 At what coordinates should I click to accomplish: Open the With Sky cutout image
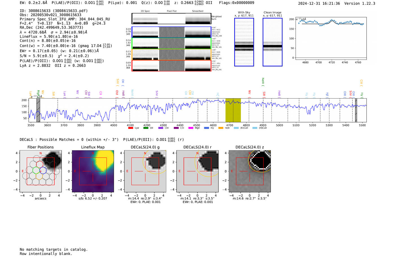click(244, 42)
